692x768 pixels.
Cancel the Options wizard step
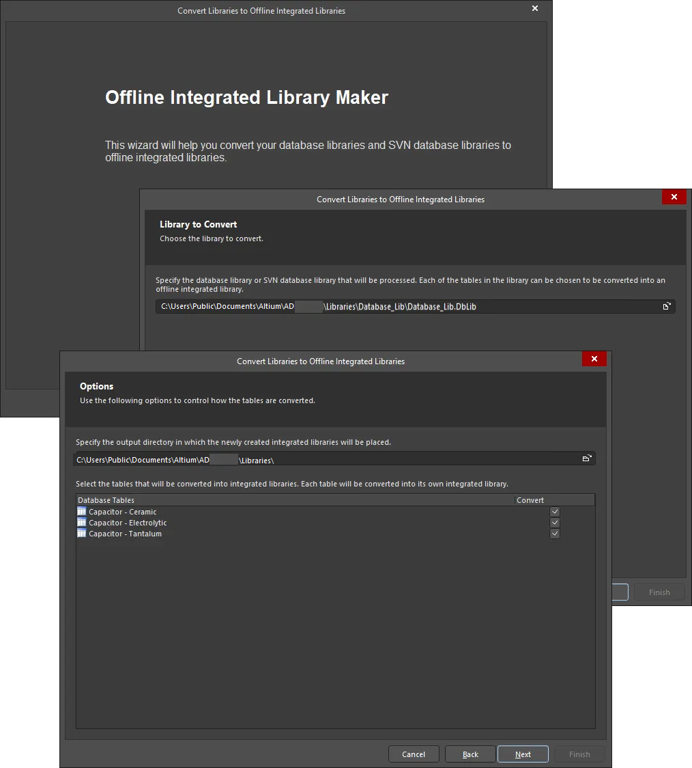pos(414,754)
